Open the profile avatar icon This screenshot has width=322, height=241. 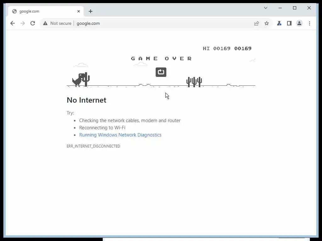click(x=299, y=23)
